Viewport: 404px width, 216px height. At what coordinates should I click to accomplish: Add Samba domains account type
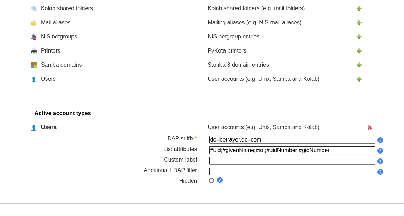tap(359, 65)
